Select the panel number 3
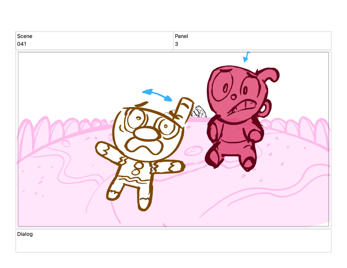 click(177, 44)
